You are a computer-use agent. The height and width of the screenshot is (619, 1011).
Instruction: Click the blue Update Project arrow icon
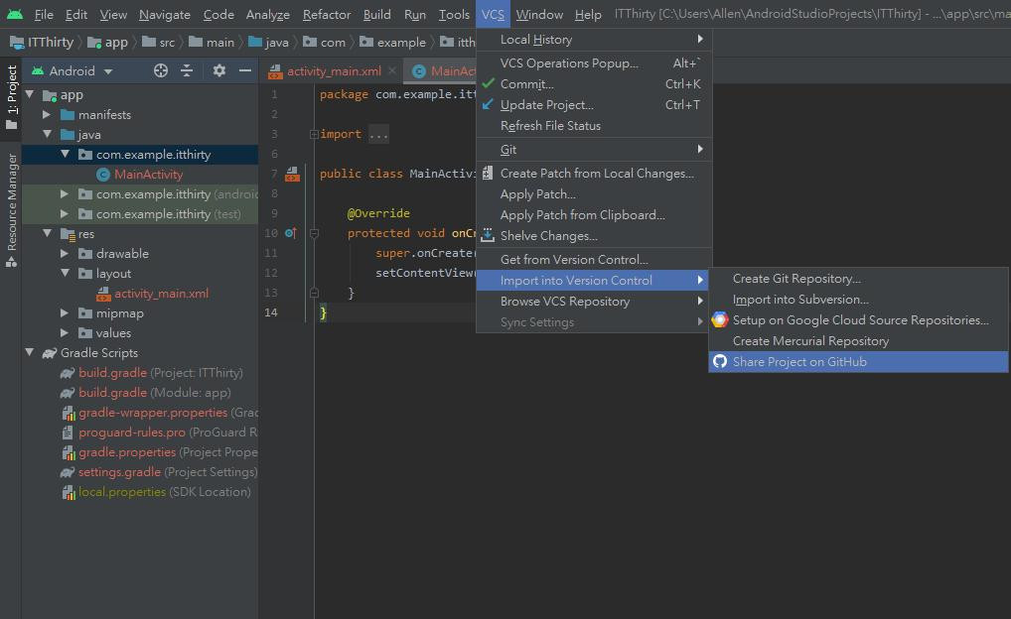[x=488, y=104]
